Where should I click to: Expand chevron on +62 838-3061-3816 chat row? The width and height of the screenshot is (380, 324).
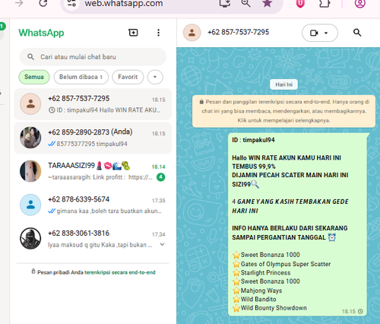[x=163, y=244]
